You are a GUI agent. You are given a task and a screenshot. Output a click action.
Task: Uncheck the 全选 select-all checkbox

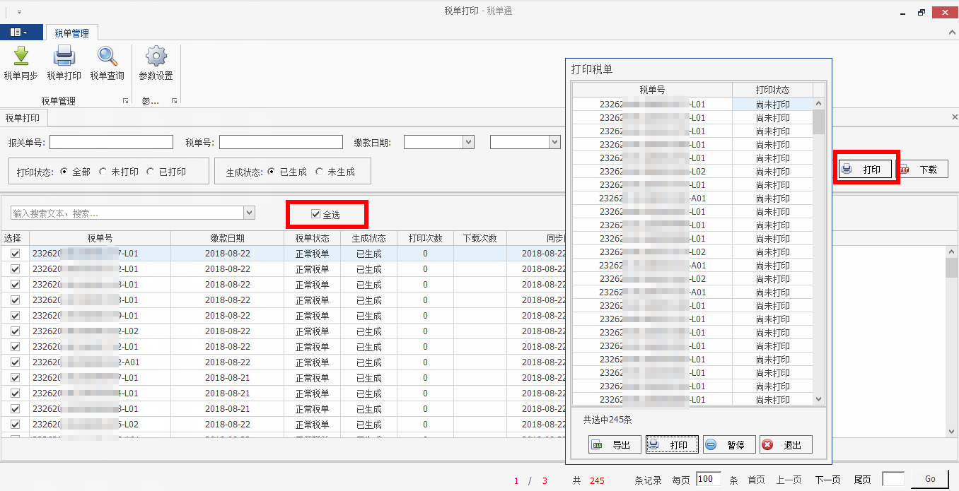point(316,214)
